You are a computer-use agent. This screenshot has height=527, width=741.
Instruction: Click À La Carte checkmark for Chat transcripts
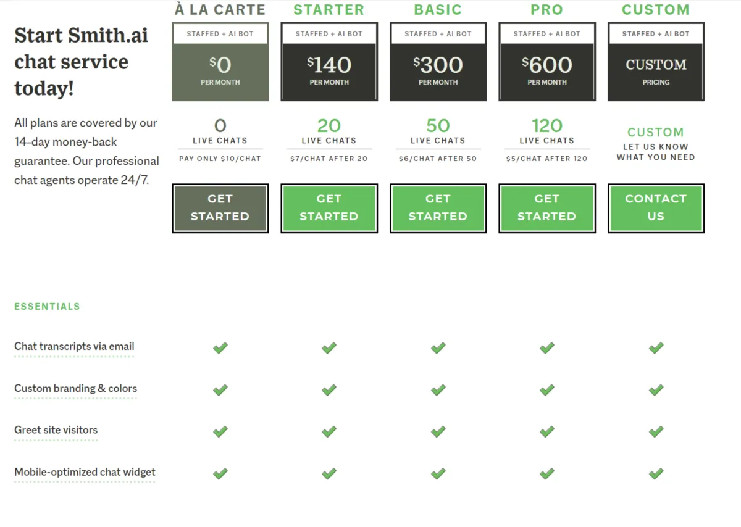coord(220,348)
